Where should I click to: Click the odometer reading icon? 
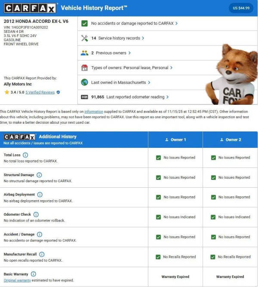coord(85,97)
